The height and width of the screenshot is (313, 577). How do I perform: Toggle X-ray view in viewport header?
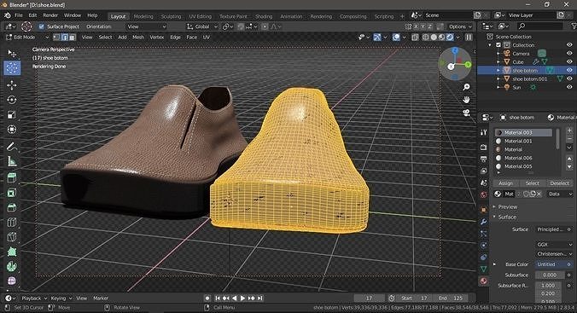pyautogui.click(x=415, y=38)
